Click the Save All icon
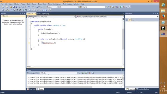167x94 pixels. [x=16, y=7]
